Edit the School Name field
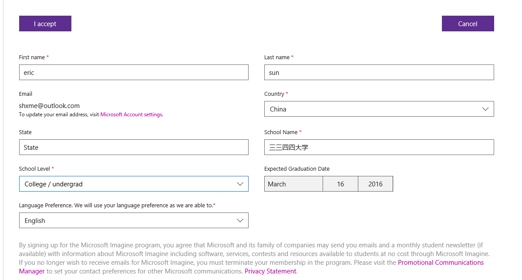The height and width of the screenshot is (280, 522). coord(379,147)
